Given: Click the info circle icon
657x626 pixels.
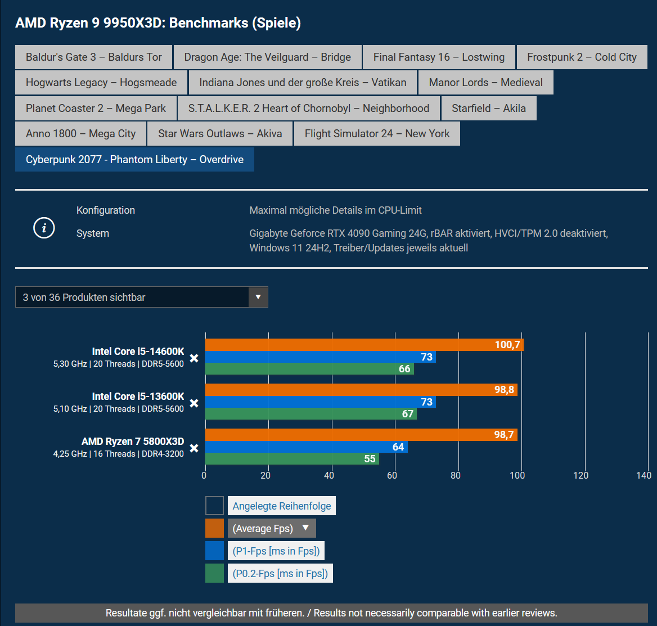Looking at the screenshot, I should coord(44,228).
